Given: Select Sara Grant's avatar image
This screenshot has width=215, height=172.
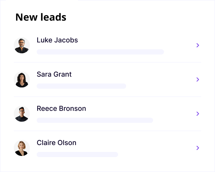Looking at the screenshot, I should click(x=22, y=79).
